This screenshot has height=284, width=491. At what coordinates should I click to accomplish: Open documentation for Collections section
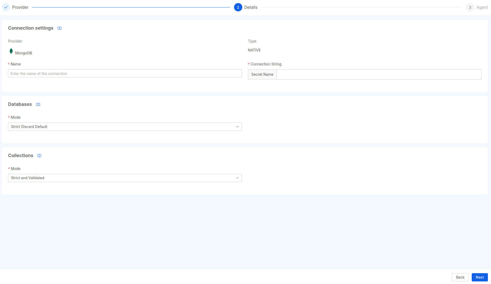click(x=39, y=156)
